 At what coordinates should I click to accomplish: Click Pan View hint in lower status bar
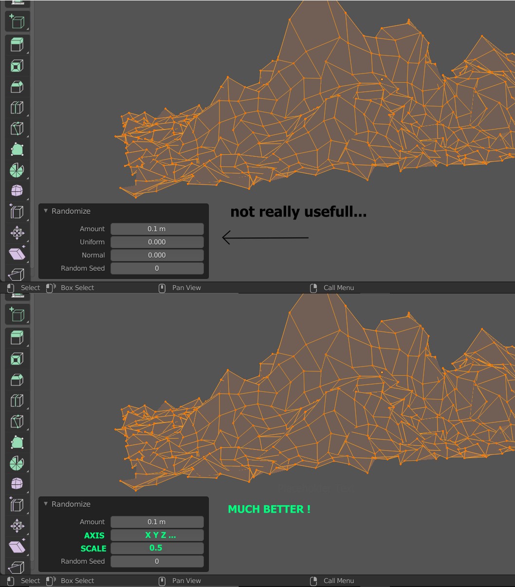pyautogui.click(x=180, y=581)
